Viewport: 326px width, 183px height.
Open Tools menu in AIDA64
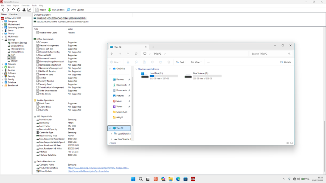[34, 6]
